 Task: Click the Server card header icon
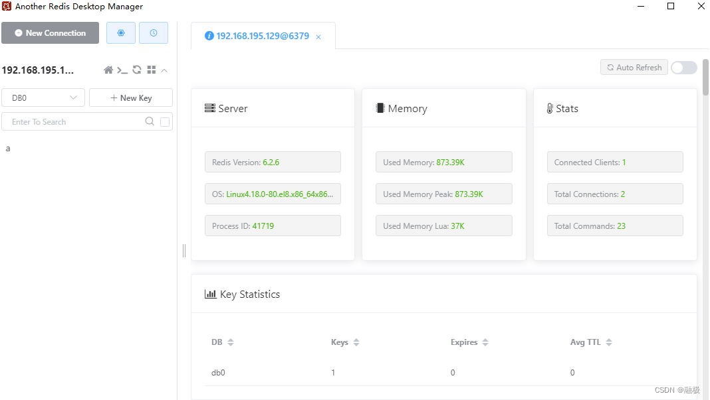209,108
